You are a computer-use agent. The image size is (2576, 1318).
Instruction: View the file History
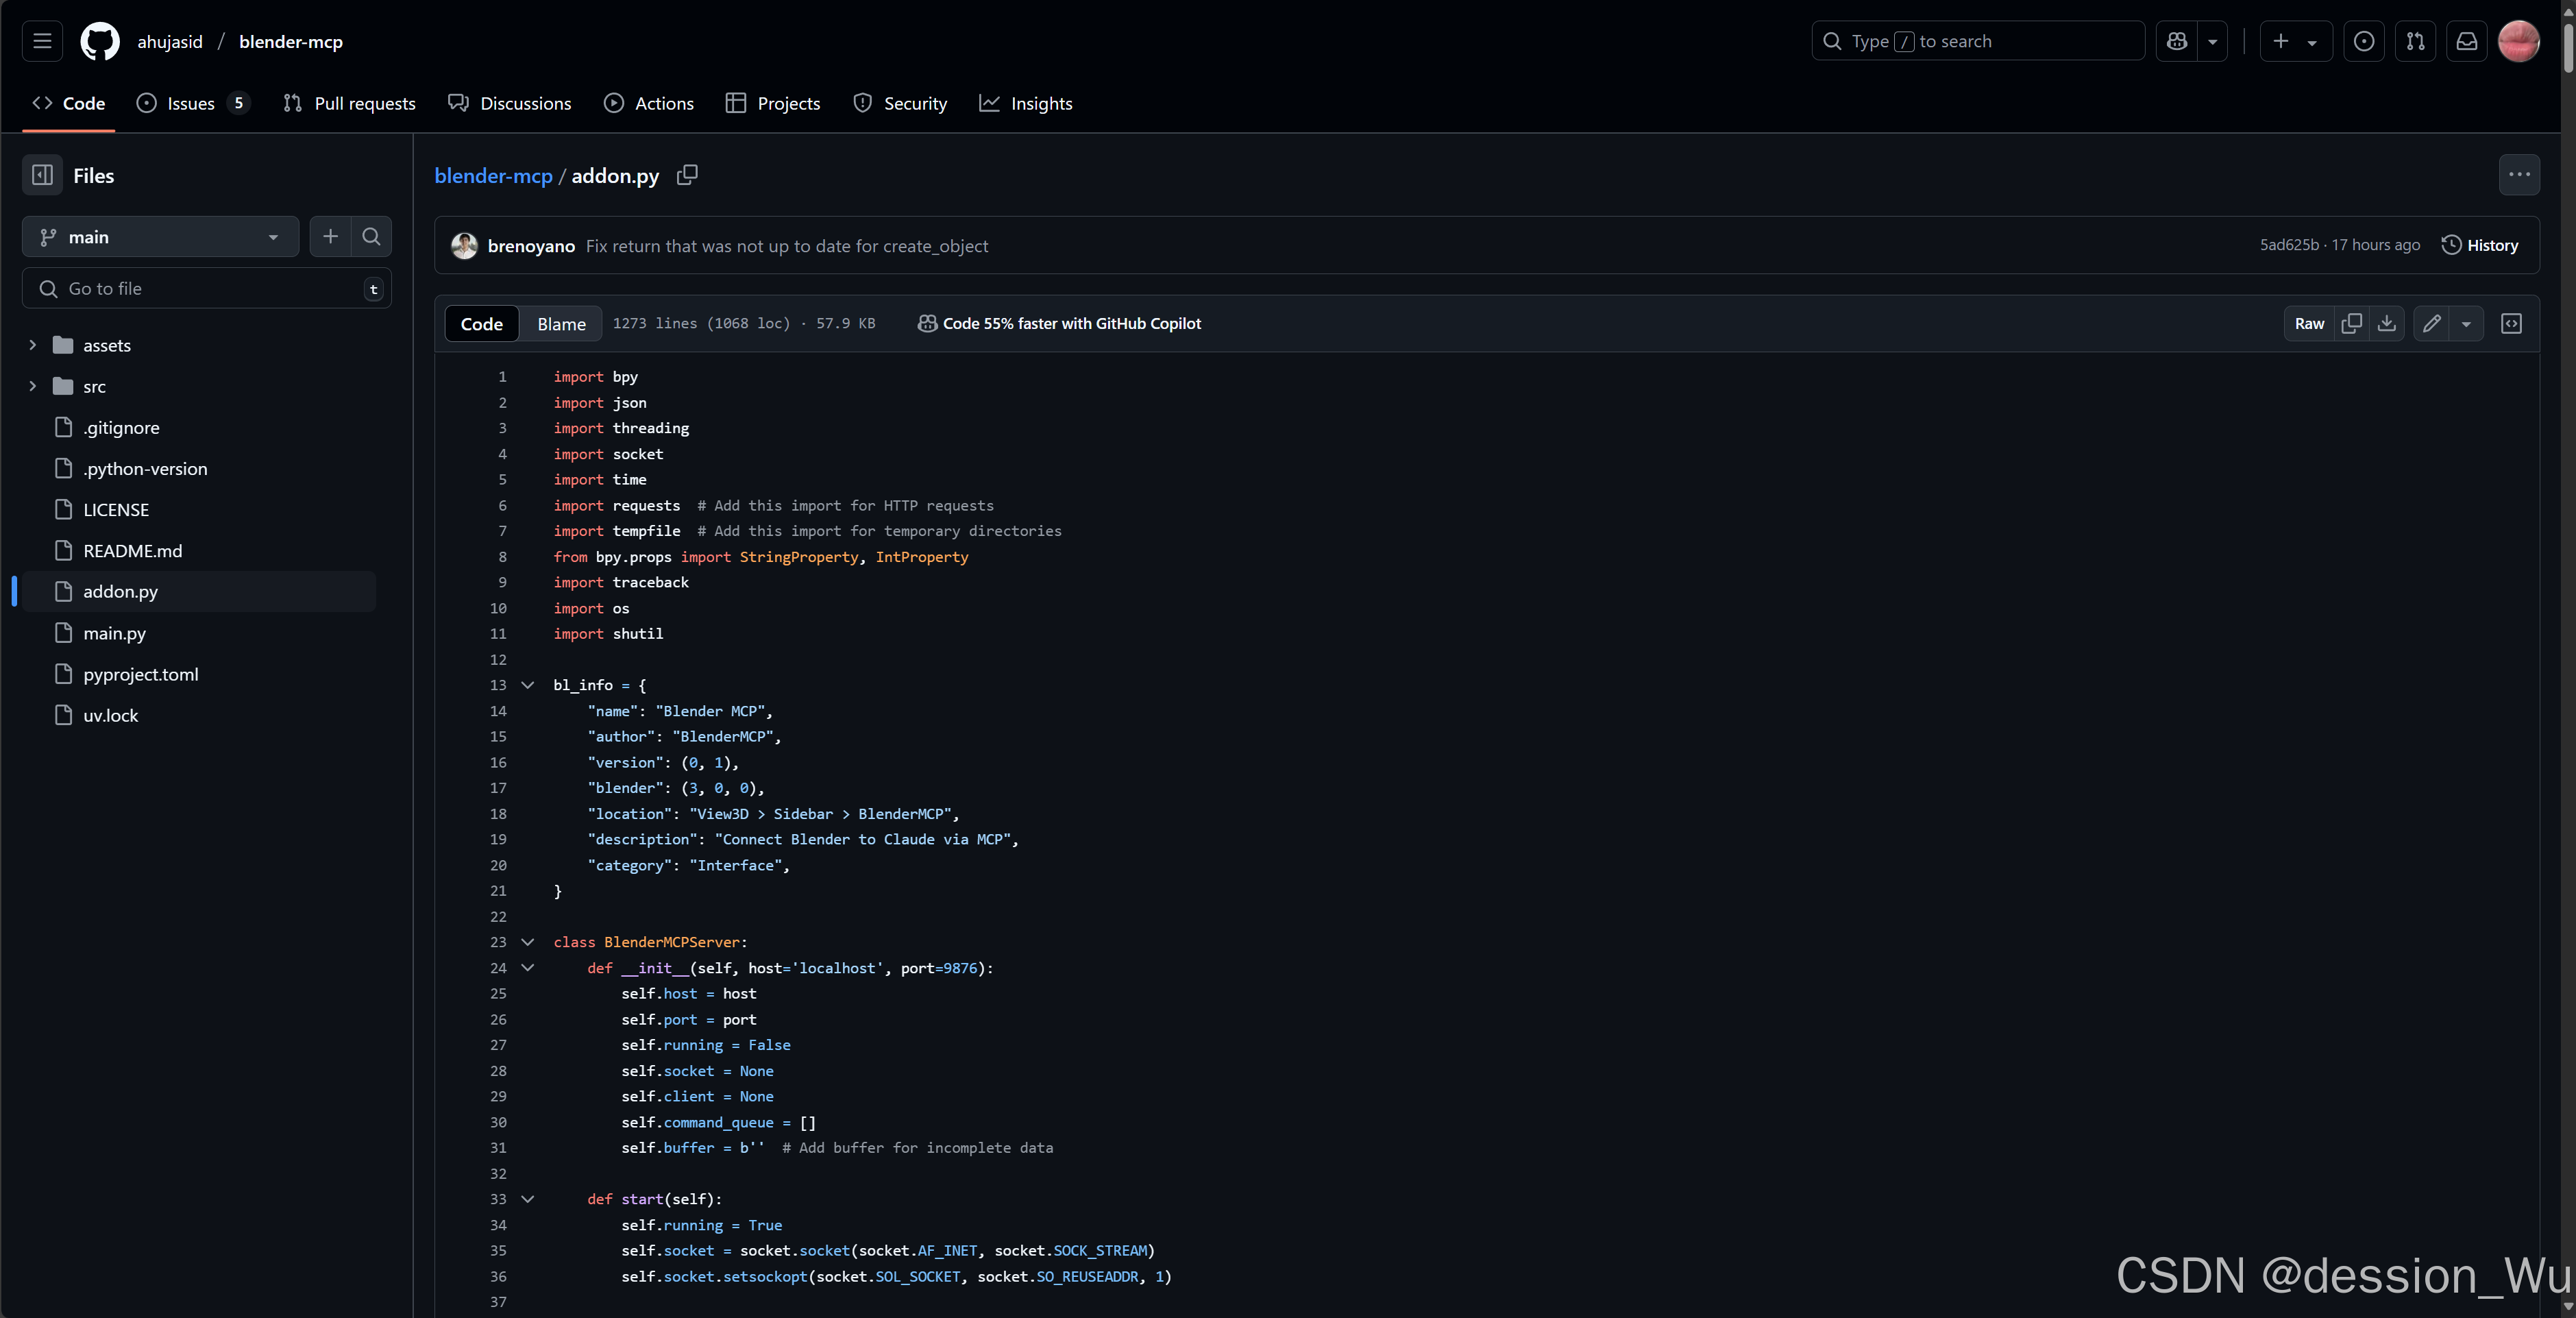(x=2480, y=245)
